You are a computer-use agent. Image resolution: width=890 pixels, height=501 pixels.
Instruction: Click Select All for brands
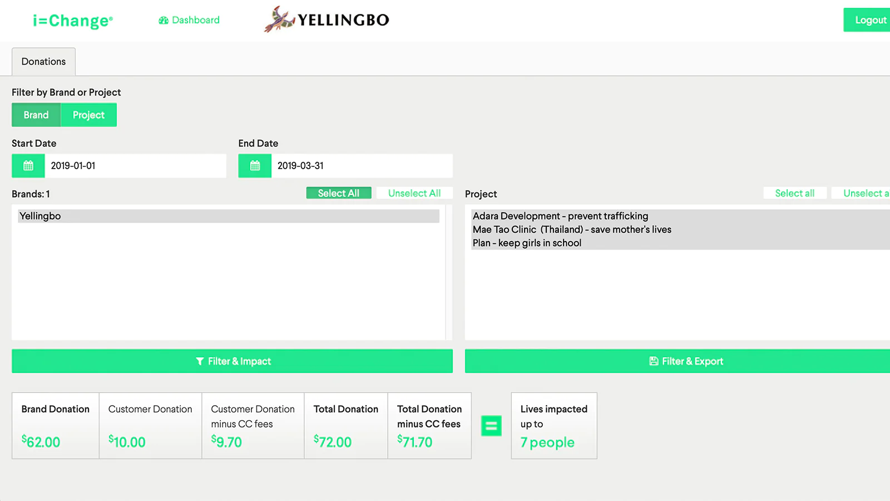339,193
